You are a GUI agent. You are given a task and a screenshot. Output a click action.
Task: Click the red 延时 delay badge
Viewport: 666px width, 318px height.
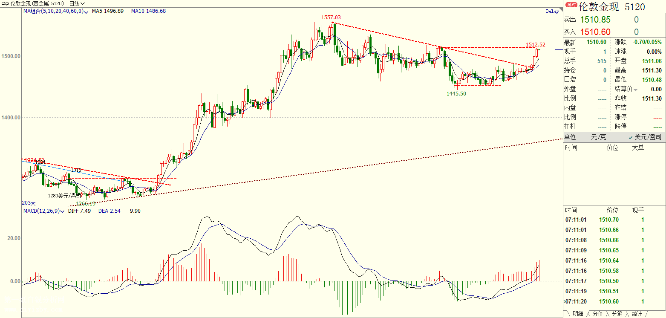[571, 5]
